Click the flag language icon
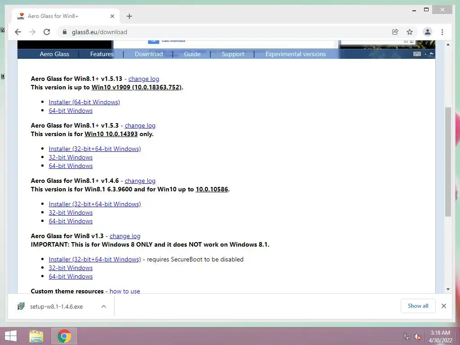Image resolution: width=460 pixels, height=345 pixels. pos(432,54)
